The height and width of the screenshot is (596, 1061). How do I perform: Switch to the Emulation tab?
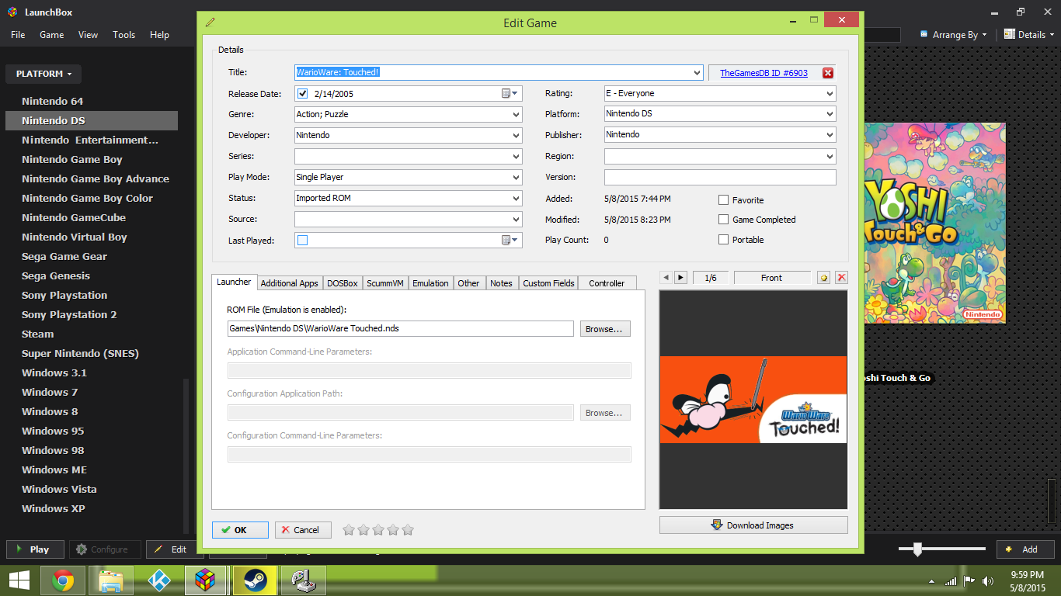[x=430, y=282]
